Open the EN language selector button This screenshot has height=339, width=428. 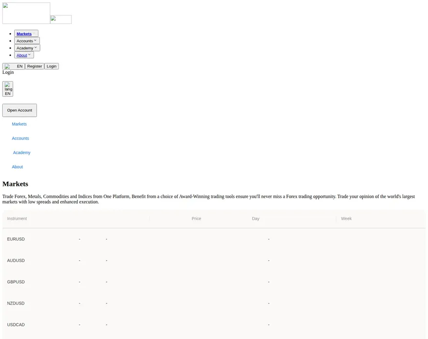14,66
